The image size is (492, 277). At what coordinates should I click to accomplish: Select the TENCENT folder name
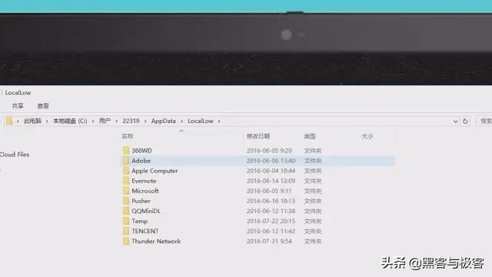145,231
